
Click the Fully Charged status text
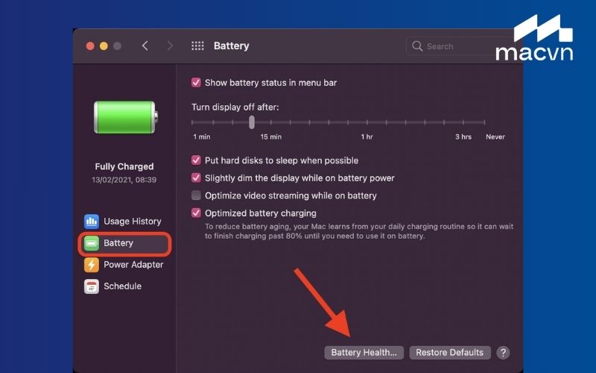click(124, 166)
